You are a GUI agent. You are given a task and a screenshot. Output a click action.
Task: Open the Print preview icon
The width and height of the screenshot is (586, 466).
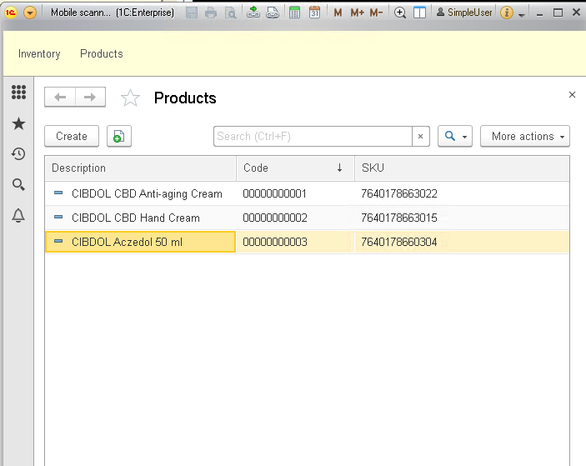click(231, 13)
